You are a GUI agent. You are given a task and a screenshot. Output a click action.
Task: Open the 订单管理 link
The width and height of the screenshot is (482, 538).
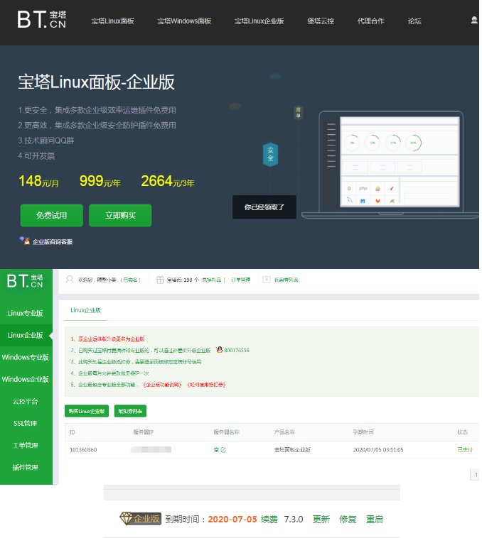(x=240, y=280)
